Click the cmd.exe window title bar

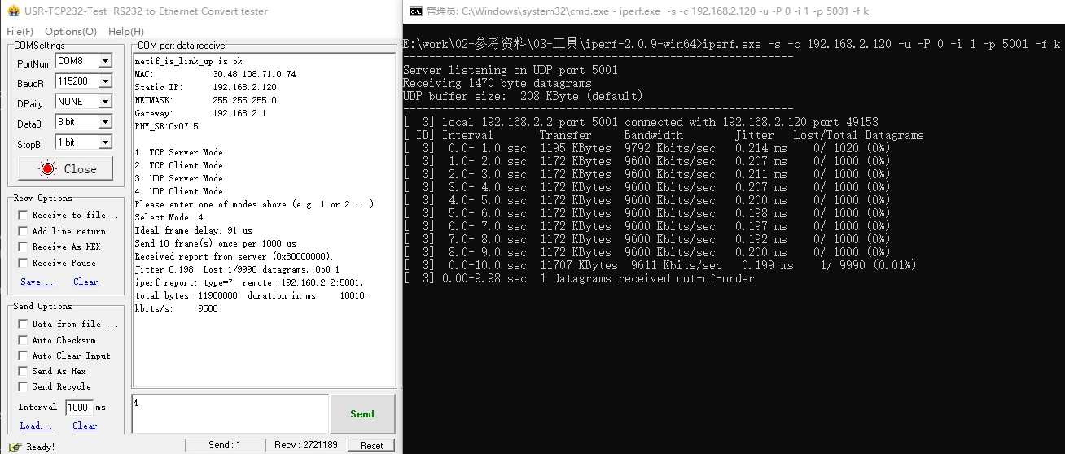[x=734, y=11]
